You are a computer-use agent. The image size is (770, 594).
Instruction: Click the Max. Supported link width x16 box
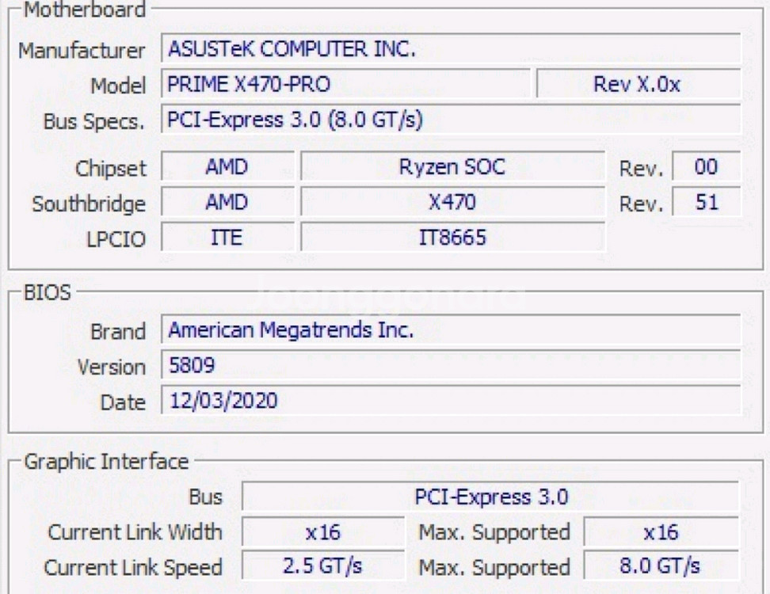[661, 532]
